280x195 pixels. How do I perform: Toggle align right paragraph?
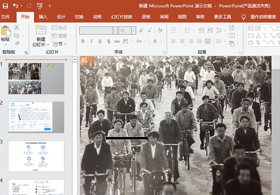coord(191,42)
